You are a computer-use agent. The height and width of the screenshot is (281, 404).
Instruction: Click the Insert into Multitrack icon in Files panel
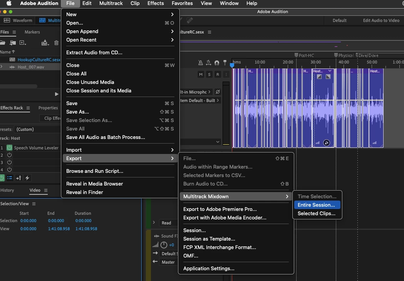[45, 43]
